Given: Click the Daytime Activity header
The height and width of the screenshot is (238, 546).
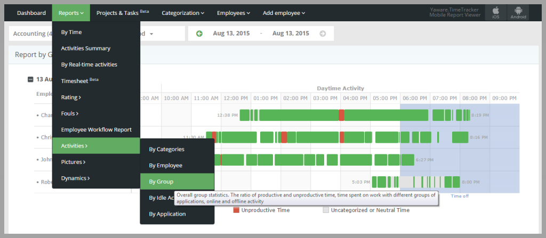Looking at the screenshot, I should click(340, 88).
